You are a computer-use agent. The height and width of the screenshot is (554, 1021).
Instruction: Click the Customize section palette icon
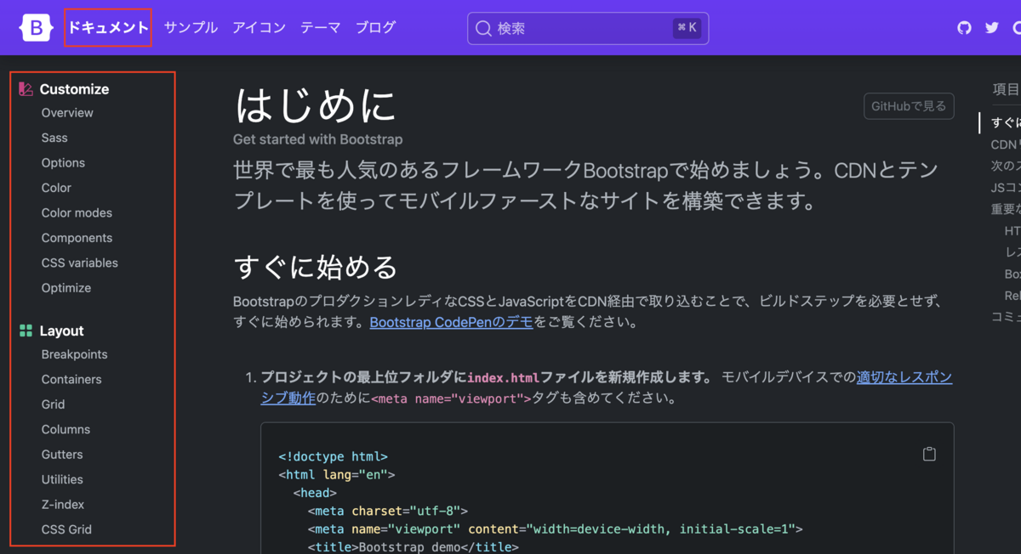pyautogui.click(x=26, y=89)
